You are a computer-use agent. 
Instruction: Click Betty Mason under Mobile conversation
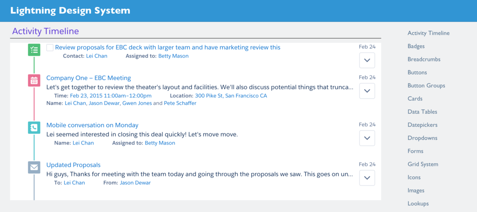point(160,143)
